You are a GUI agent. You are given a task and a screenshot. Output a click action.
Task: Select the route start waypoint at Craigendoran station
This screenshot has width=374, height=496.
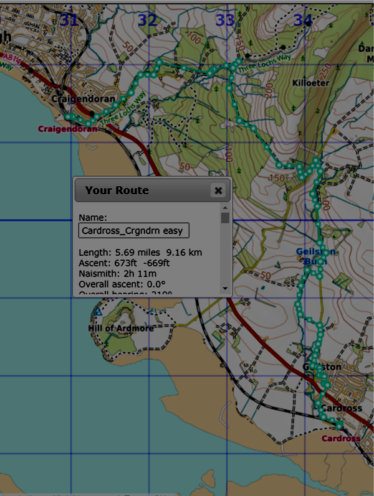point(67,116)
